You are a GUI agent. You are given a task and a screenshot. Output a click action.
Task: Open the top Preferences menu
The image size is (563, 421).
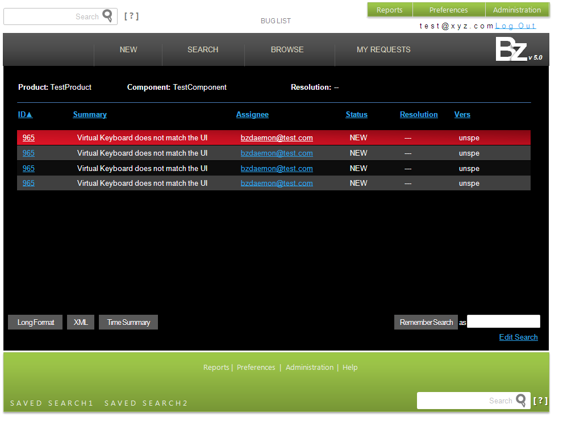click(x=448, y=10)
